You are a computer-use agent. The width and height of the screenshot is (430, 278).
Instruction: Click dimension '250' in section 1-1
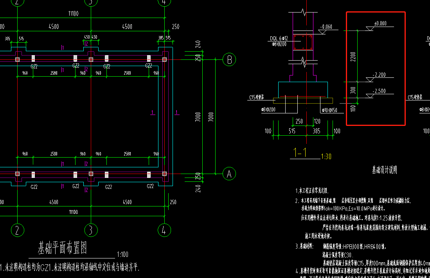tap(299, 121)
